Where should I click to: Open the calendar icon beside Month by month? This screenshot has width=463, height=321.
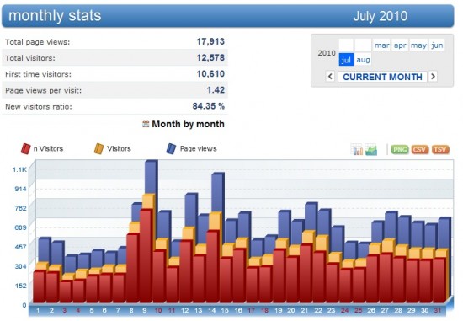[x=146, y=124]
